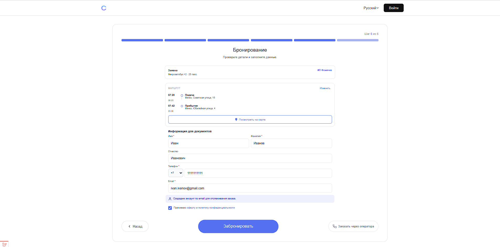Click the Имя input field with Иван
Image resolution: width=500 pixels, height=247 pixels.
point(208,143)
